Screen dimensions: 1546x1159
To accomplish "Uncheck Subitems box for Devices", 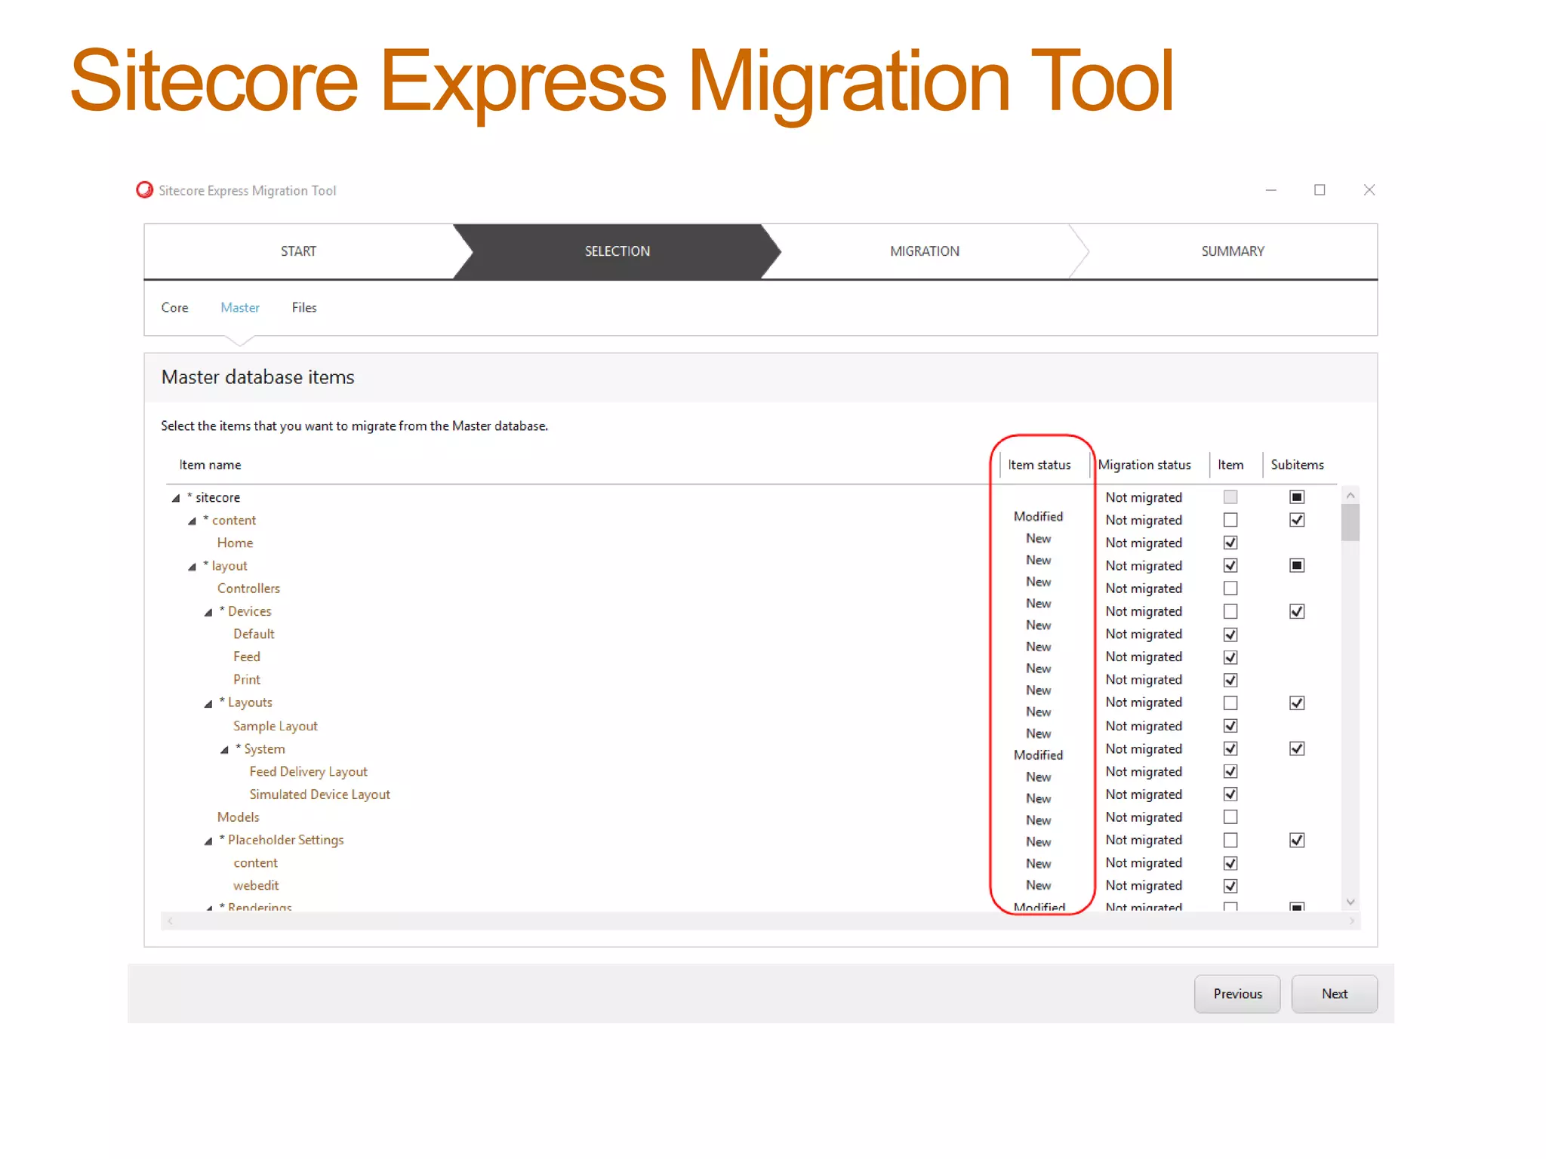I will (1297, 611).
